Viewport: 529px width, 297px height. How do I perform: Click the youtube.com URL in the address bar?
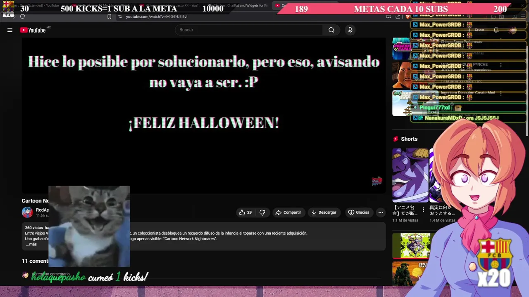coord(157,16)
